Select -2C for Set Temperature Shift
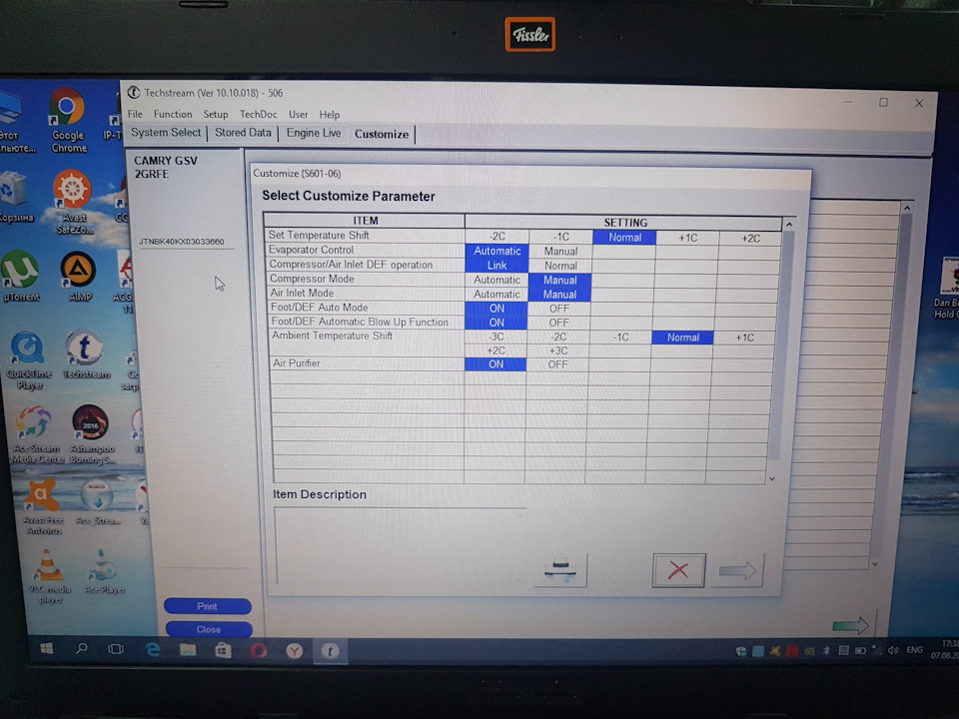 [x=497, y=237]
